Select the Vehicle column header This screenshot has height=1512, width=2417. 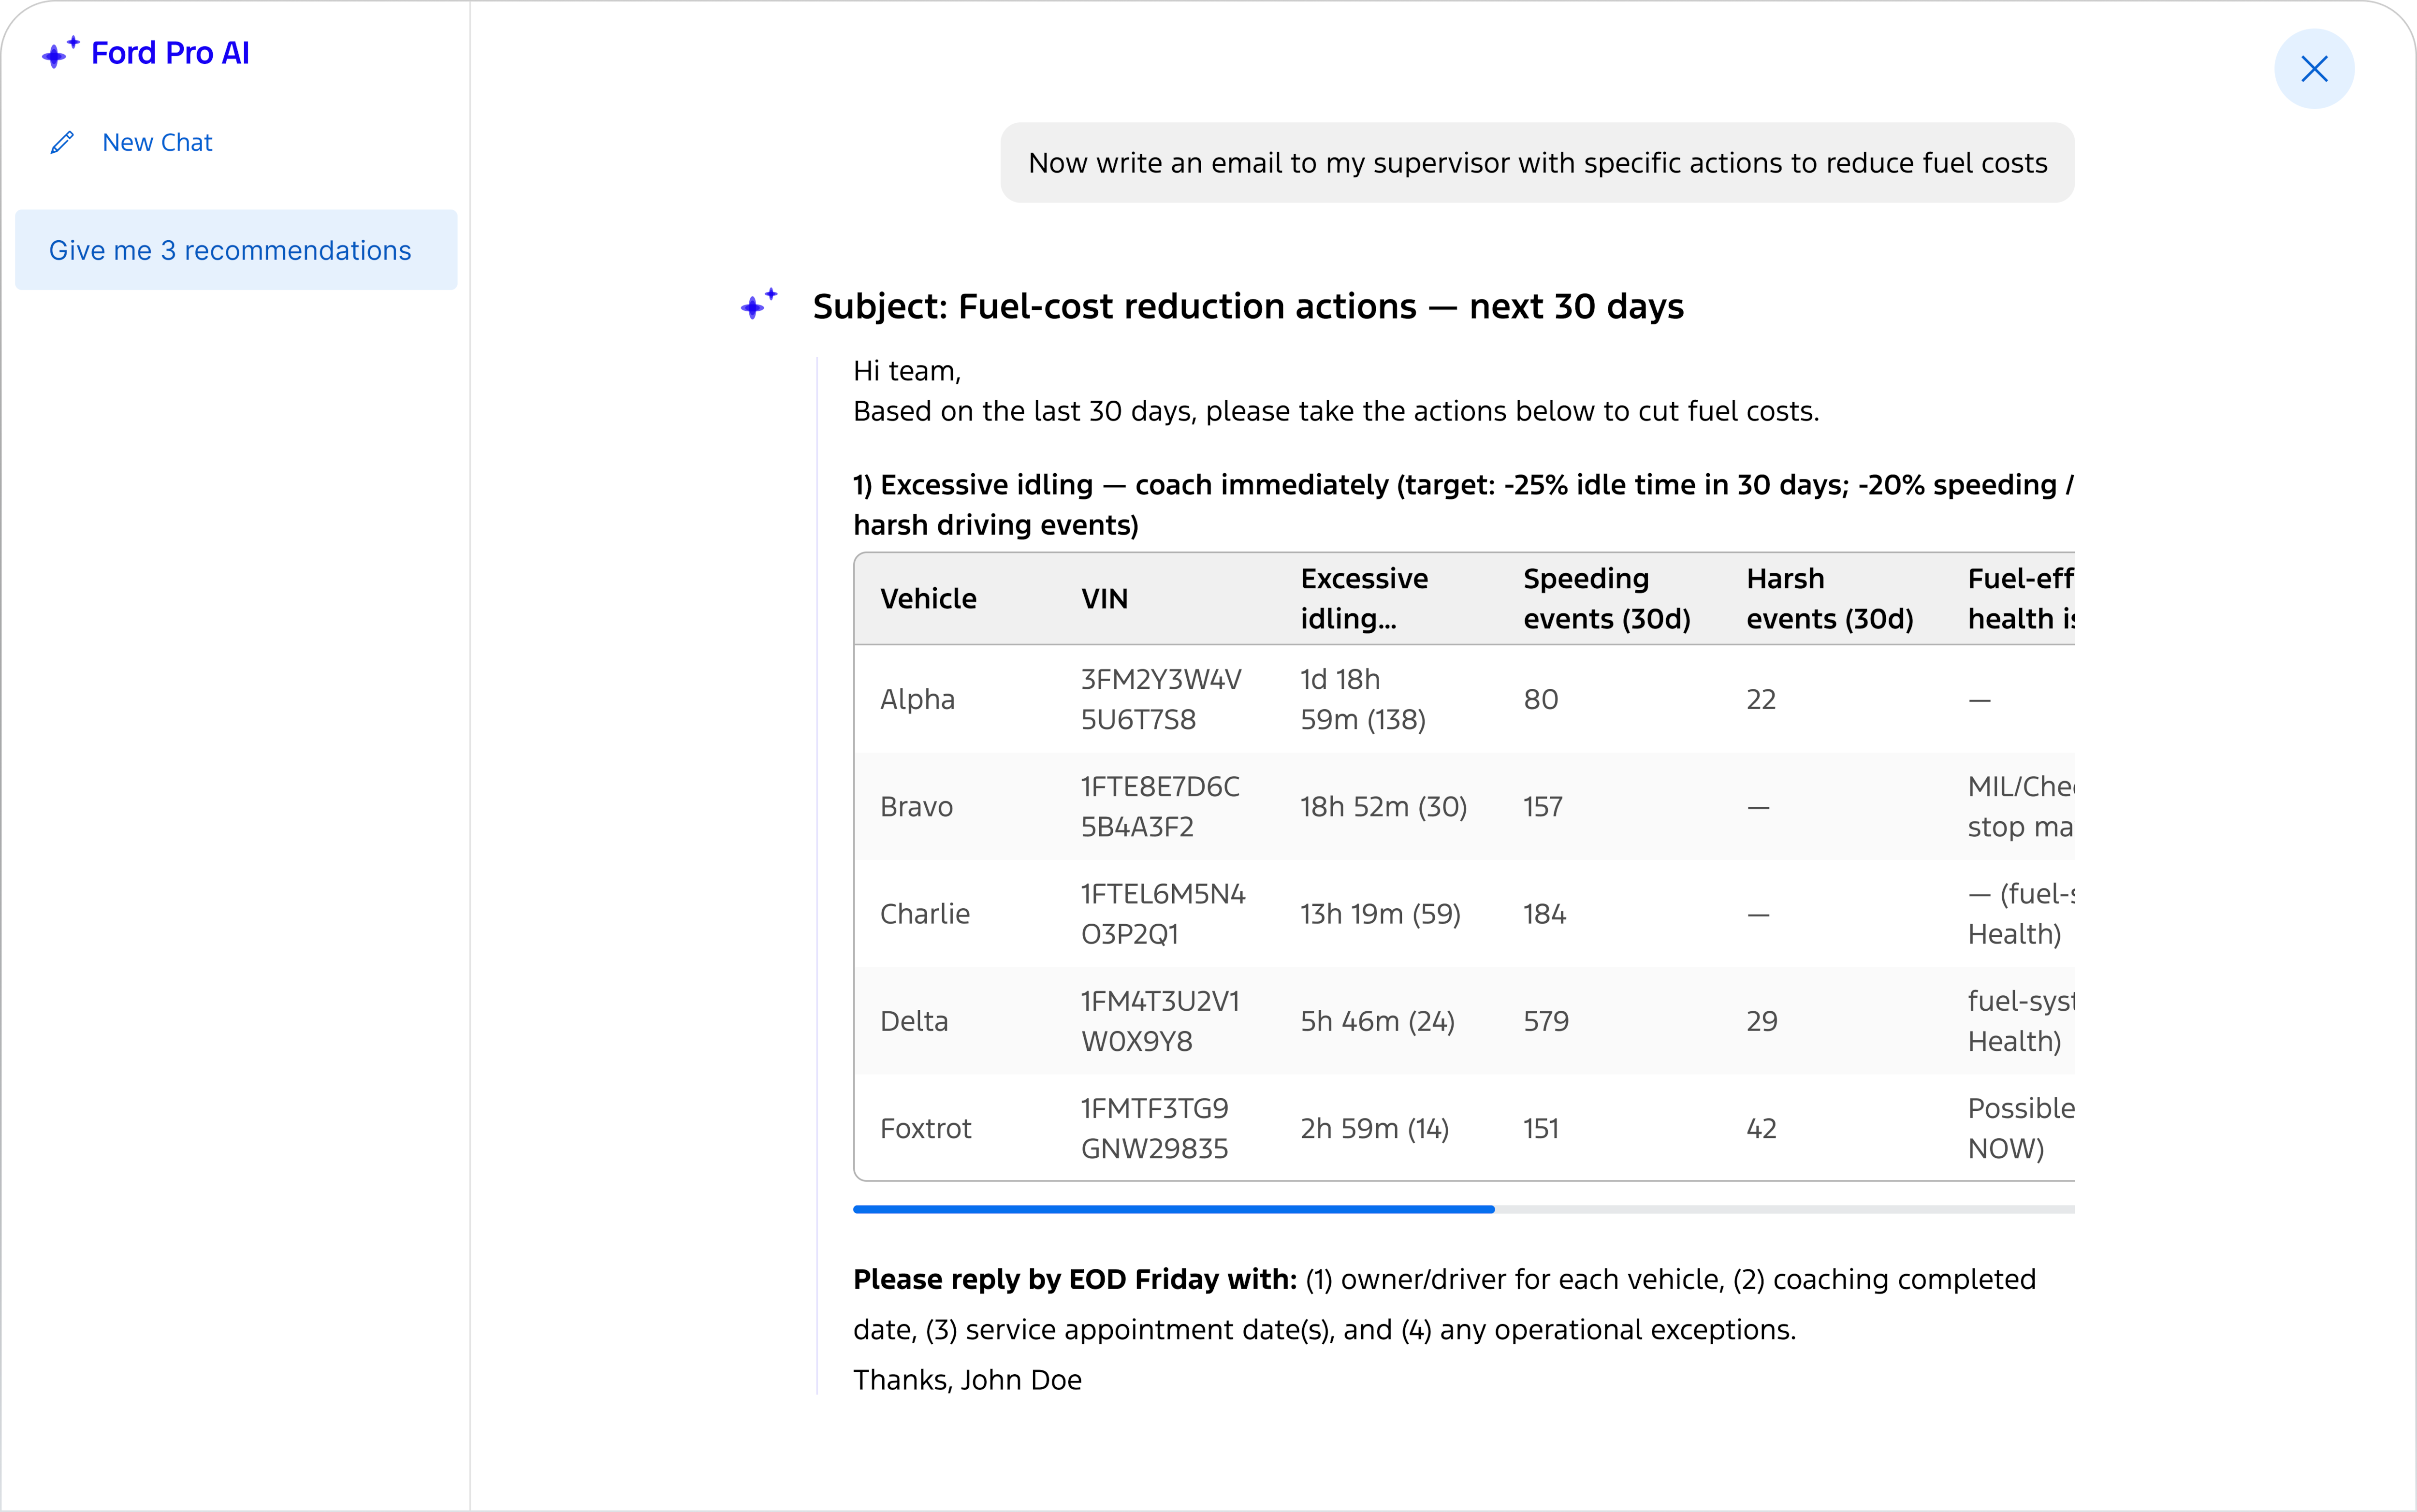coord(928,598)
